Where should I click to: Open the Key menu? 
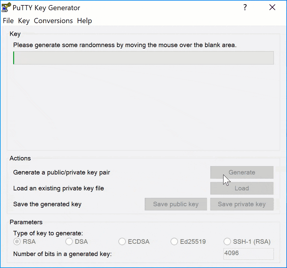click(x=24, y=21)
